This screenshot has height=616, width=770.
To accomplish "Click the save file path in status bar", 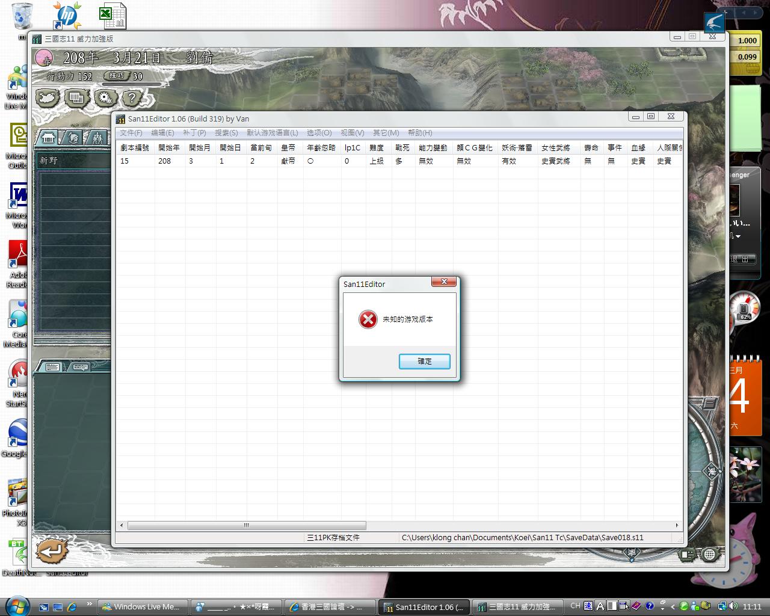I will click(x=522, y=538).
